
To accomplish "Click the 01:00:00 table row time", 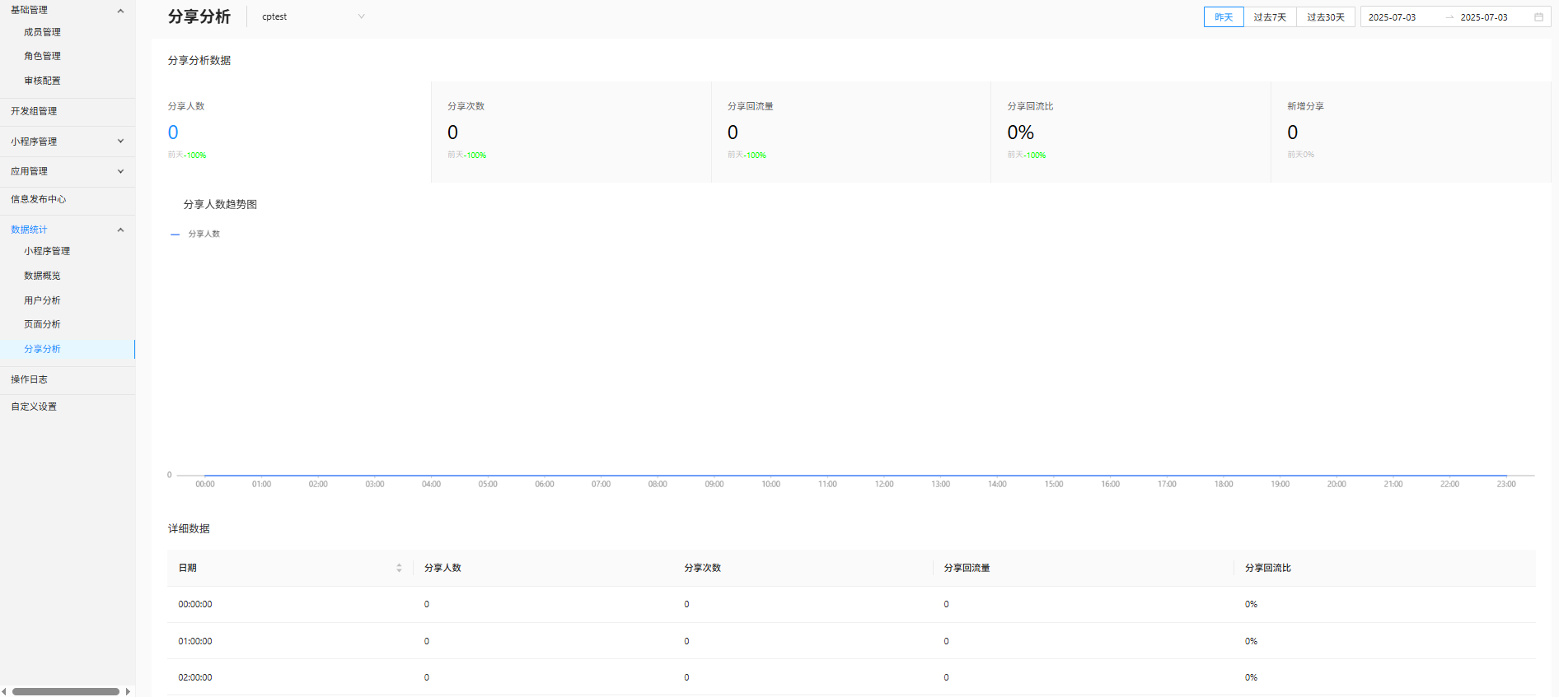I will point(195,641).
